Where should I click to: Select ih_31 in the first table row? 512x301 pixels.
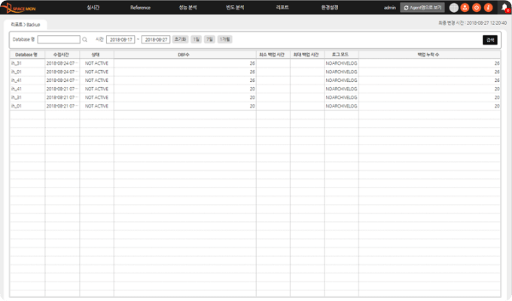click(17, 63)
